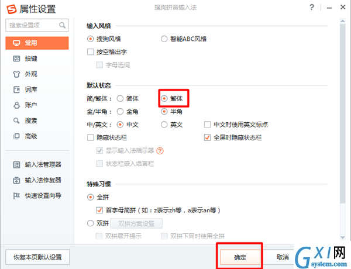Select the 中文 radio button
This screenshot has height=269, width=351.
pos(120,125)
